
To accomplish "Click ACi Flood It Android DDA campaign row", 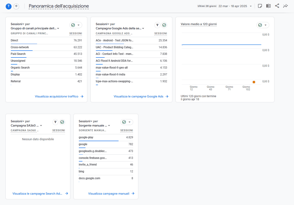I will pos(131,61).
